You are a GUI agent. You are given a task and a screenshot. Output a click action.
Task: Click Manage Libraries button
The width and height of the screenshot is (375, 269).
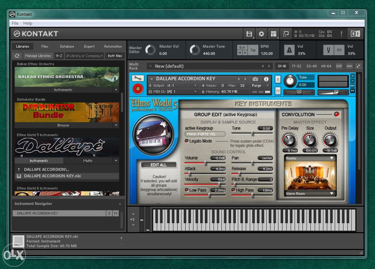click(x=38, y=56)
